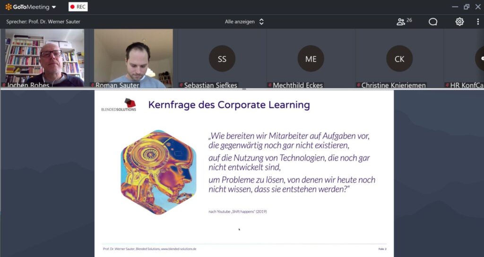Open the settings gear icon
Screen dimensions: 484x257
click(x=459, y=22)
